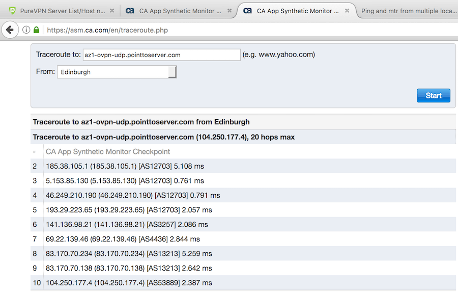Click hop 8 row 83.170.70.234
Image resolution: width=458 pixels, height=292 pixels.
click(x=243, y=253)
